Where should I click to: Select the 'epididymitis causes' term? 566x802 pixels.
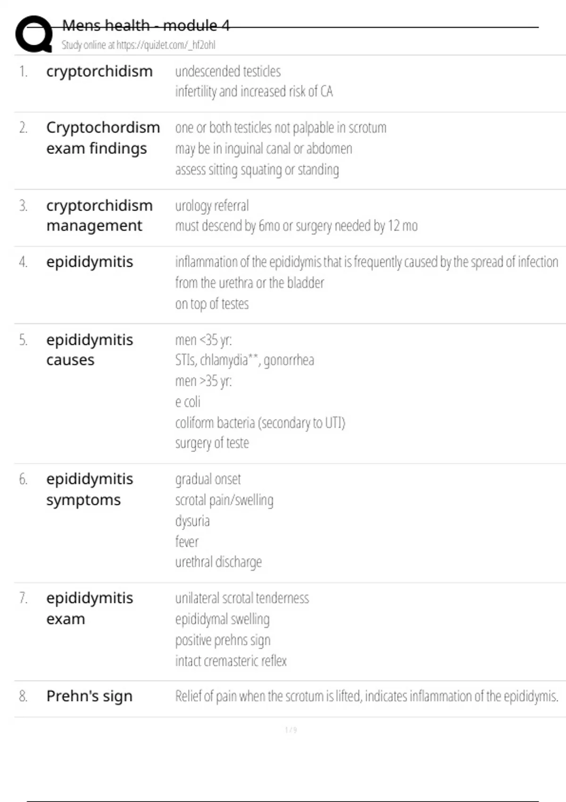[x=90, y=350]
